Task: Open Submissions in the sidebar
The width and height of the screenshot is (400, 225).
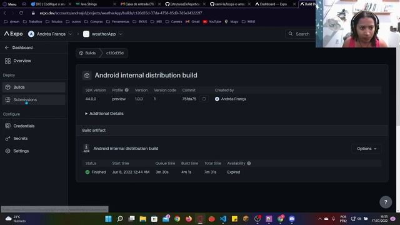Action: pyautogui.click(x=34, y=100)
